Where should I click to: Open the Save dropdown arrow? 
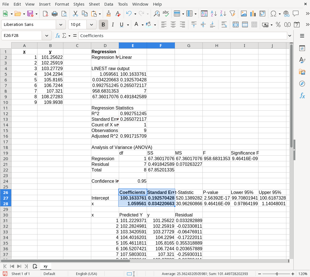pyautogui.click(x=37, y=14)
